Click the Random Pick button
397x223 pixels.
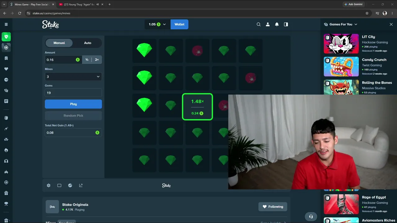73,116
